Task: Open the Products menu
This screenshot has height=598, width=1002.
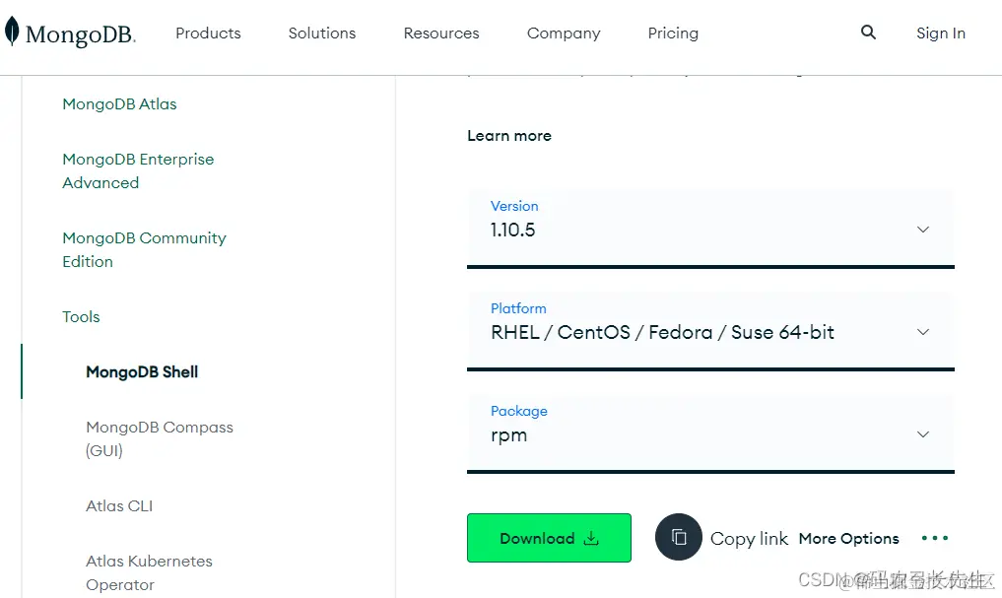Action: [x=208, y=33]
